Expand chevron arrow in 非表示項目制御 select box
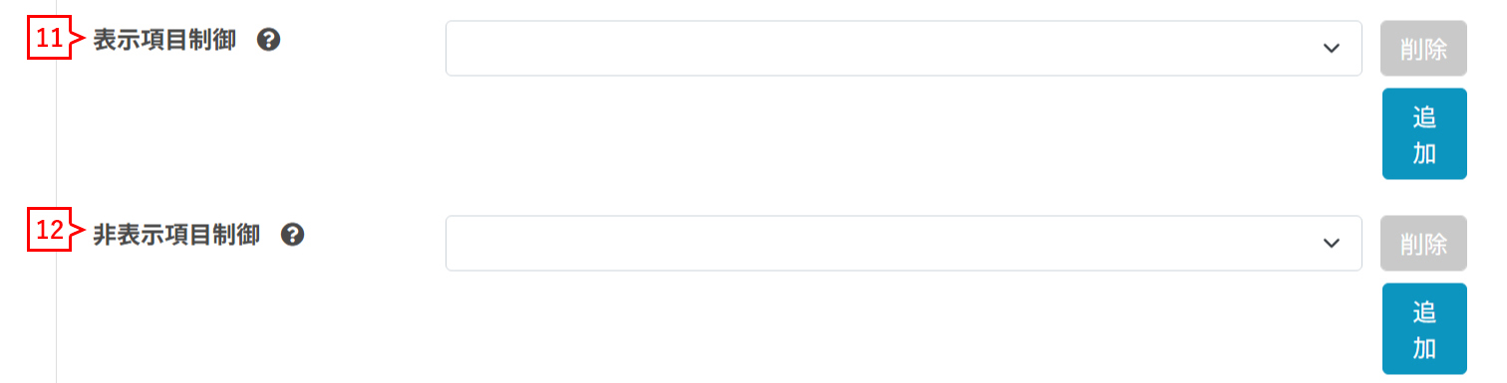Screen dimensions: 1507x383 tap(1331, 244)
